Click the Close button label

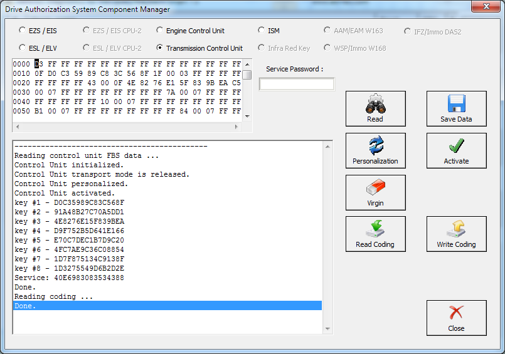pos(456,328)
